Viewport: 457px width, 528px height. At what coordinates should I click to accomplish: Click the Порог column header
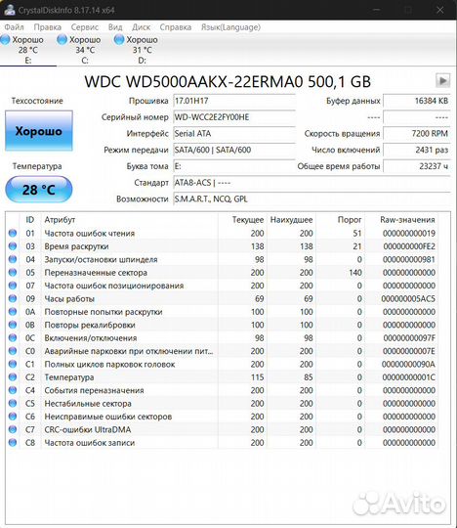click(x=341, y=220)
